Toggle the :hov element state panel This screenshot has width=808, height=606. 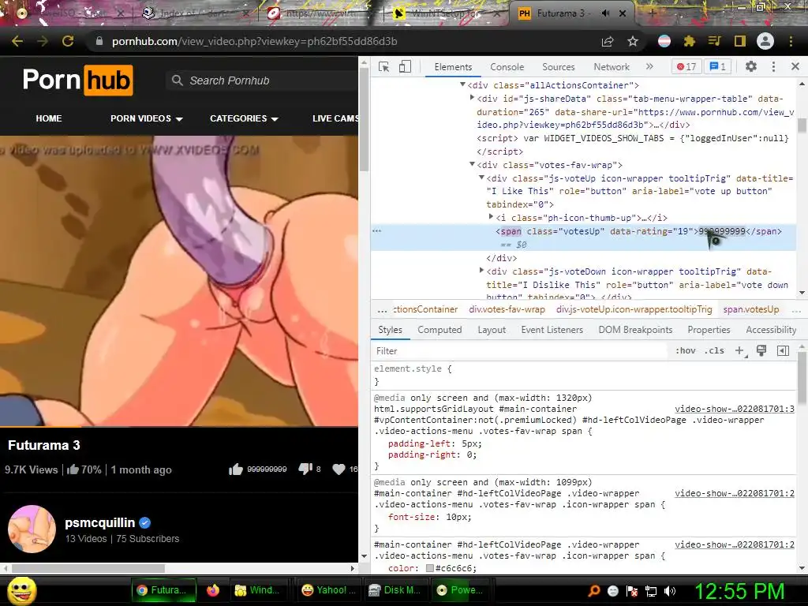686,351
